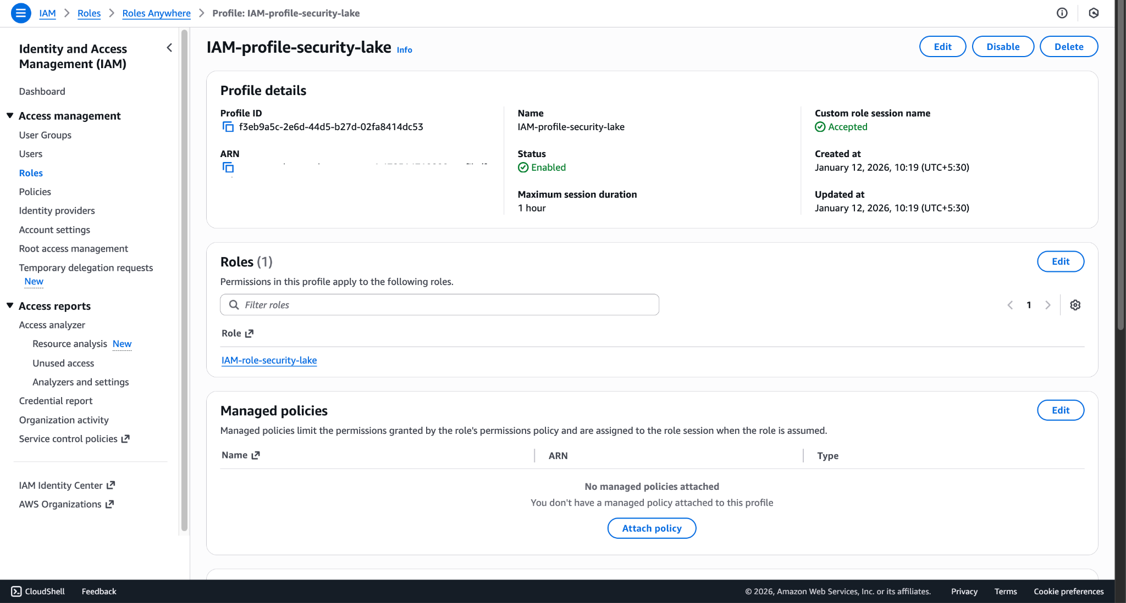Click Feedback in the footer
Image resolution: width=1126 pixels, height=603 pixels.
point(99,591)
